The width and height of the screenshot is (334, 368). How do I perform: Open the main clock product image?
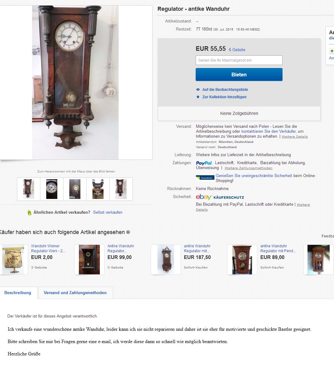point(75,83)
